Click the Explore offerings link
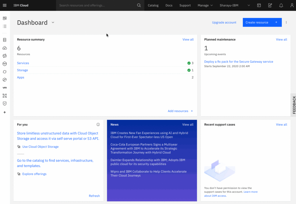The width and height of the screenshot is (296, 204). 34,174
